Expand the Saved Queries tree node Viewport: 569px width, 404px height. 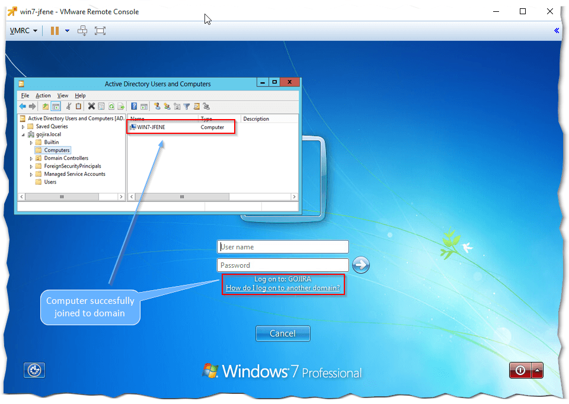[x=23, y=127]
